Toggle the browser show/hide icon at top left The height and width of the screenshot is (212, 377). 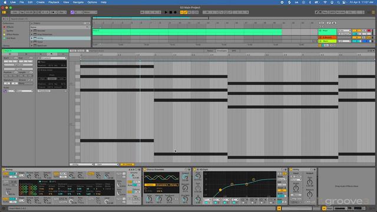click(x=4, y=12)
